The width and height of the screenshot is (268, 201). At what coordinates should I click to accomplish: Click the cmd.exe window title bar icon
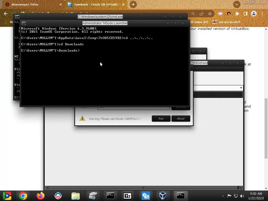pyautogui.click(x=17, y=17)
